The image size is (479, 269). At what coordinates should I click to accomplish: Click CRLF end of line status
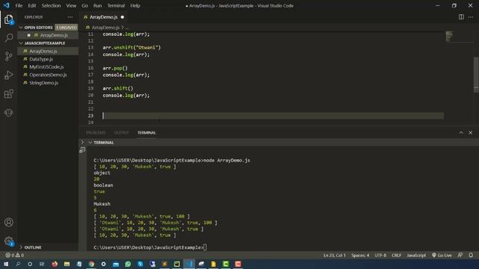pos(396,256)
